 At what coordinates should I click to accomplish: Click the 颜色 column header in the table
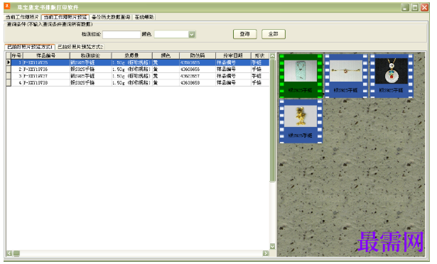coord(166,55)
